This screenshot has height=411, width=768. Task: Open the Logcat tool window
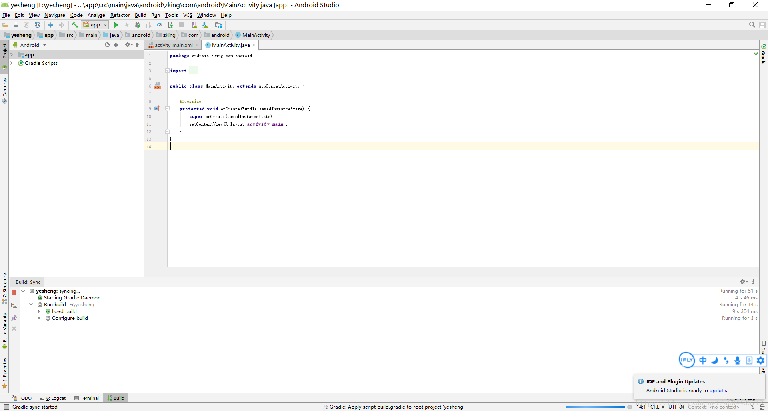[x=53, y=398]
